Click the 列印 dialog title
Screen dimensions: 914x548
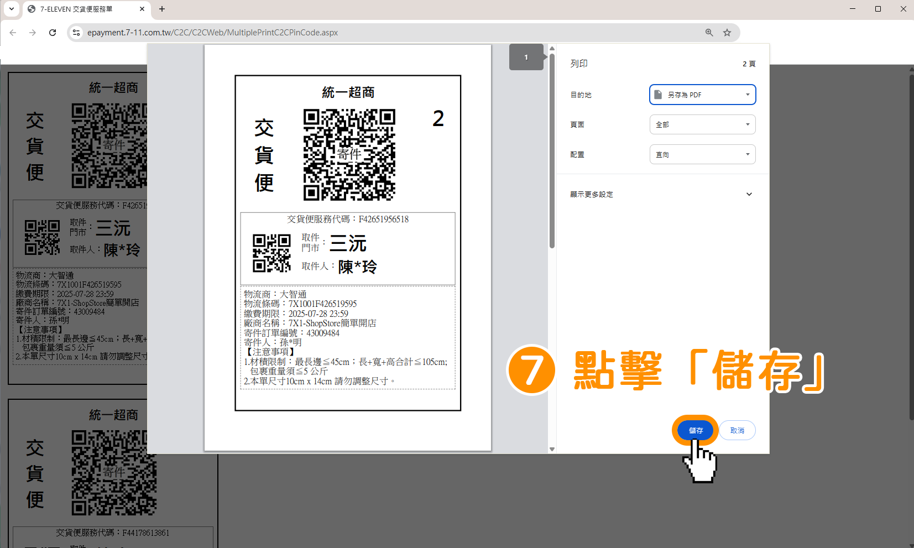(579, 64)
